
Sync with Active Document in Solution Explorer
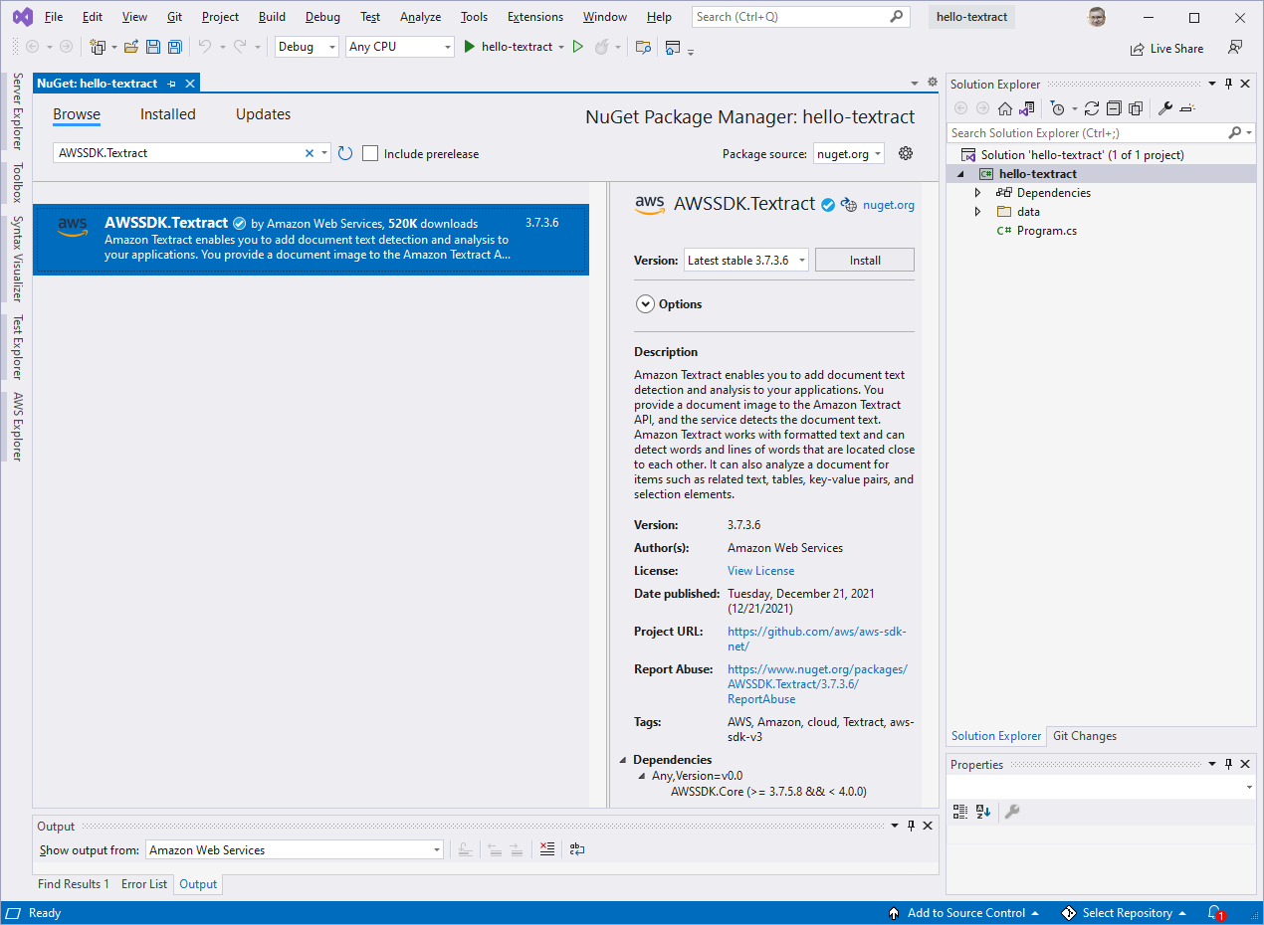pyautogui.click(x=1092, y=108)
